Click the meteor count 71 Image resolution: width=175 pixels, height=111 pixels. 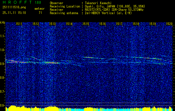pos(40,13)
